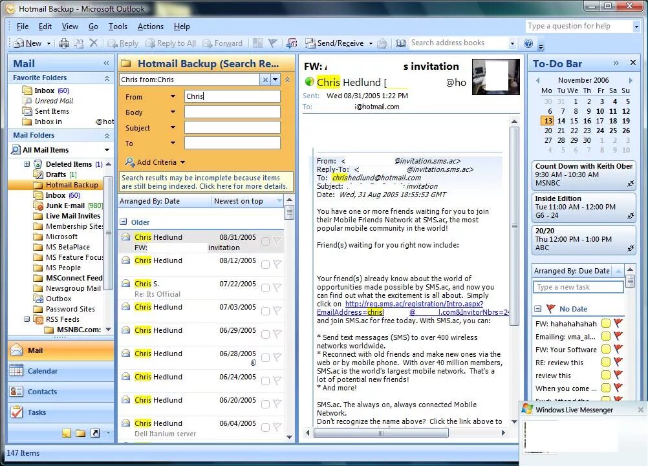Close the To-Do Bar with X
Viewport: 648px width, 466px height.
tap(632, 63)
